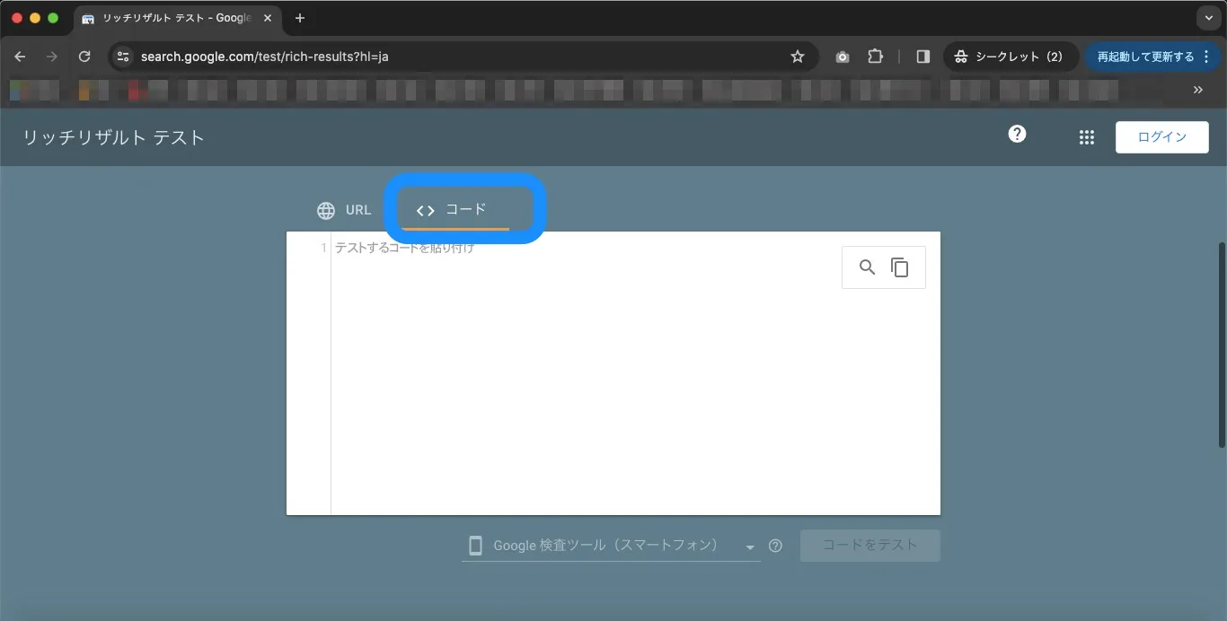Viewport: 1227px width, 621px height.
Task: Click the リッチリザルト テスト page title
Action: point(114,137)
